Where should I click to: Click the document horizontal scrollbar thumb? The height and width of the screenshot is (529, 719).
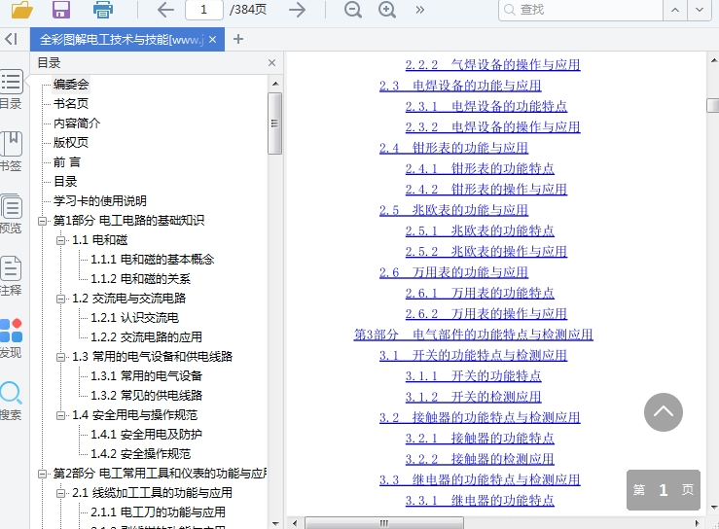pos(384,523)
